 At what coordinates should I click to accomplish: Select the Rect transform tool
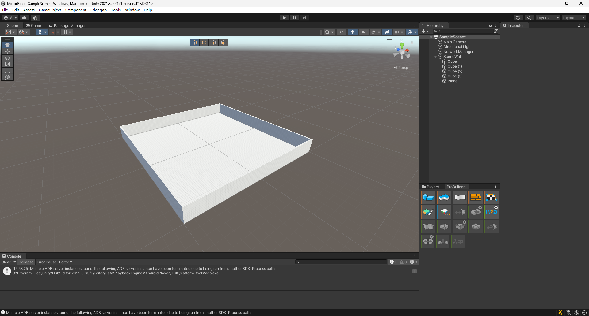[x=7, y=71]
